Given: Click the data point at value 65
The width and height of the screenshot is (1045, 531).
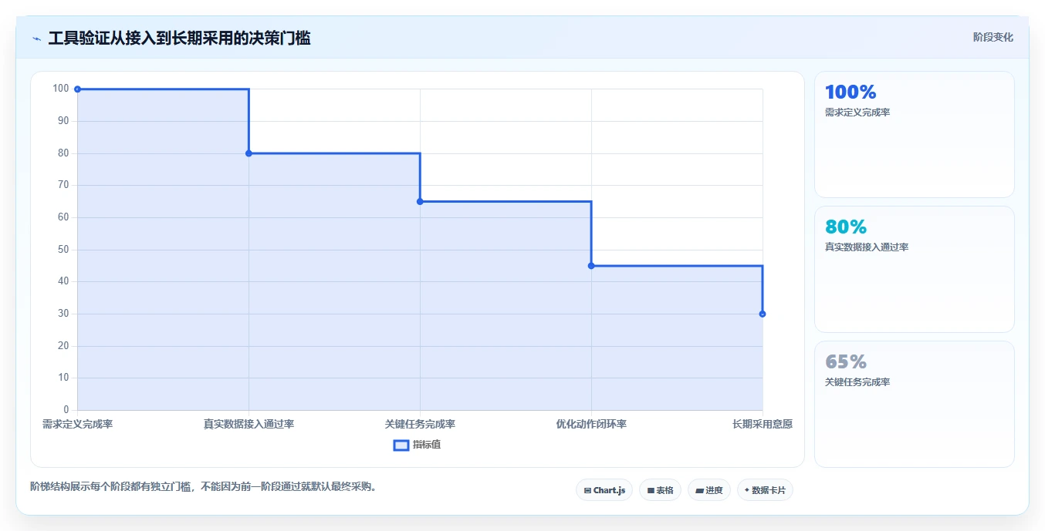Looking at the screenshot, I should (x=420, y=202).
